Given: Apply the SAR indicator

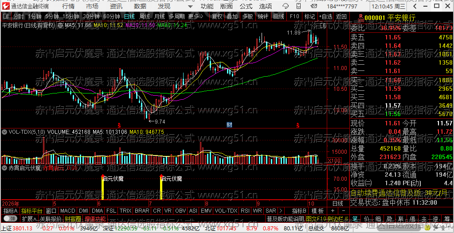Looking at the screenshot, I should 271,211.
